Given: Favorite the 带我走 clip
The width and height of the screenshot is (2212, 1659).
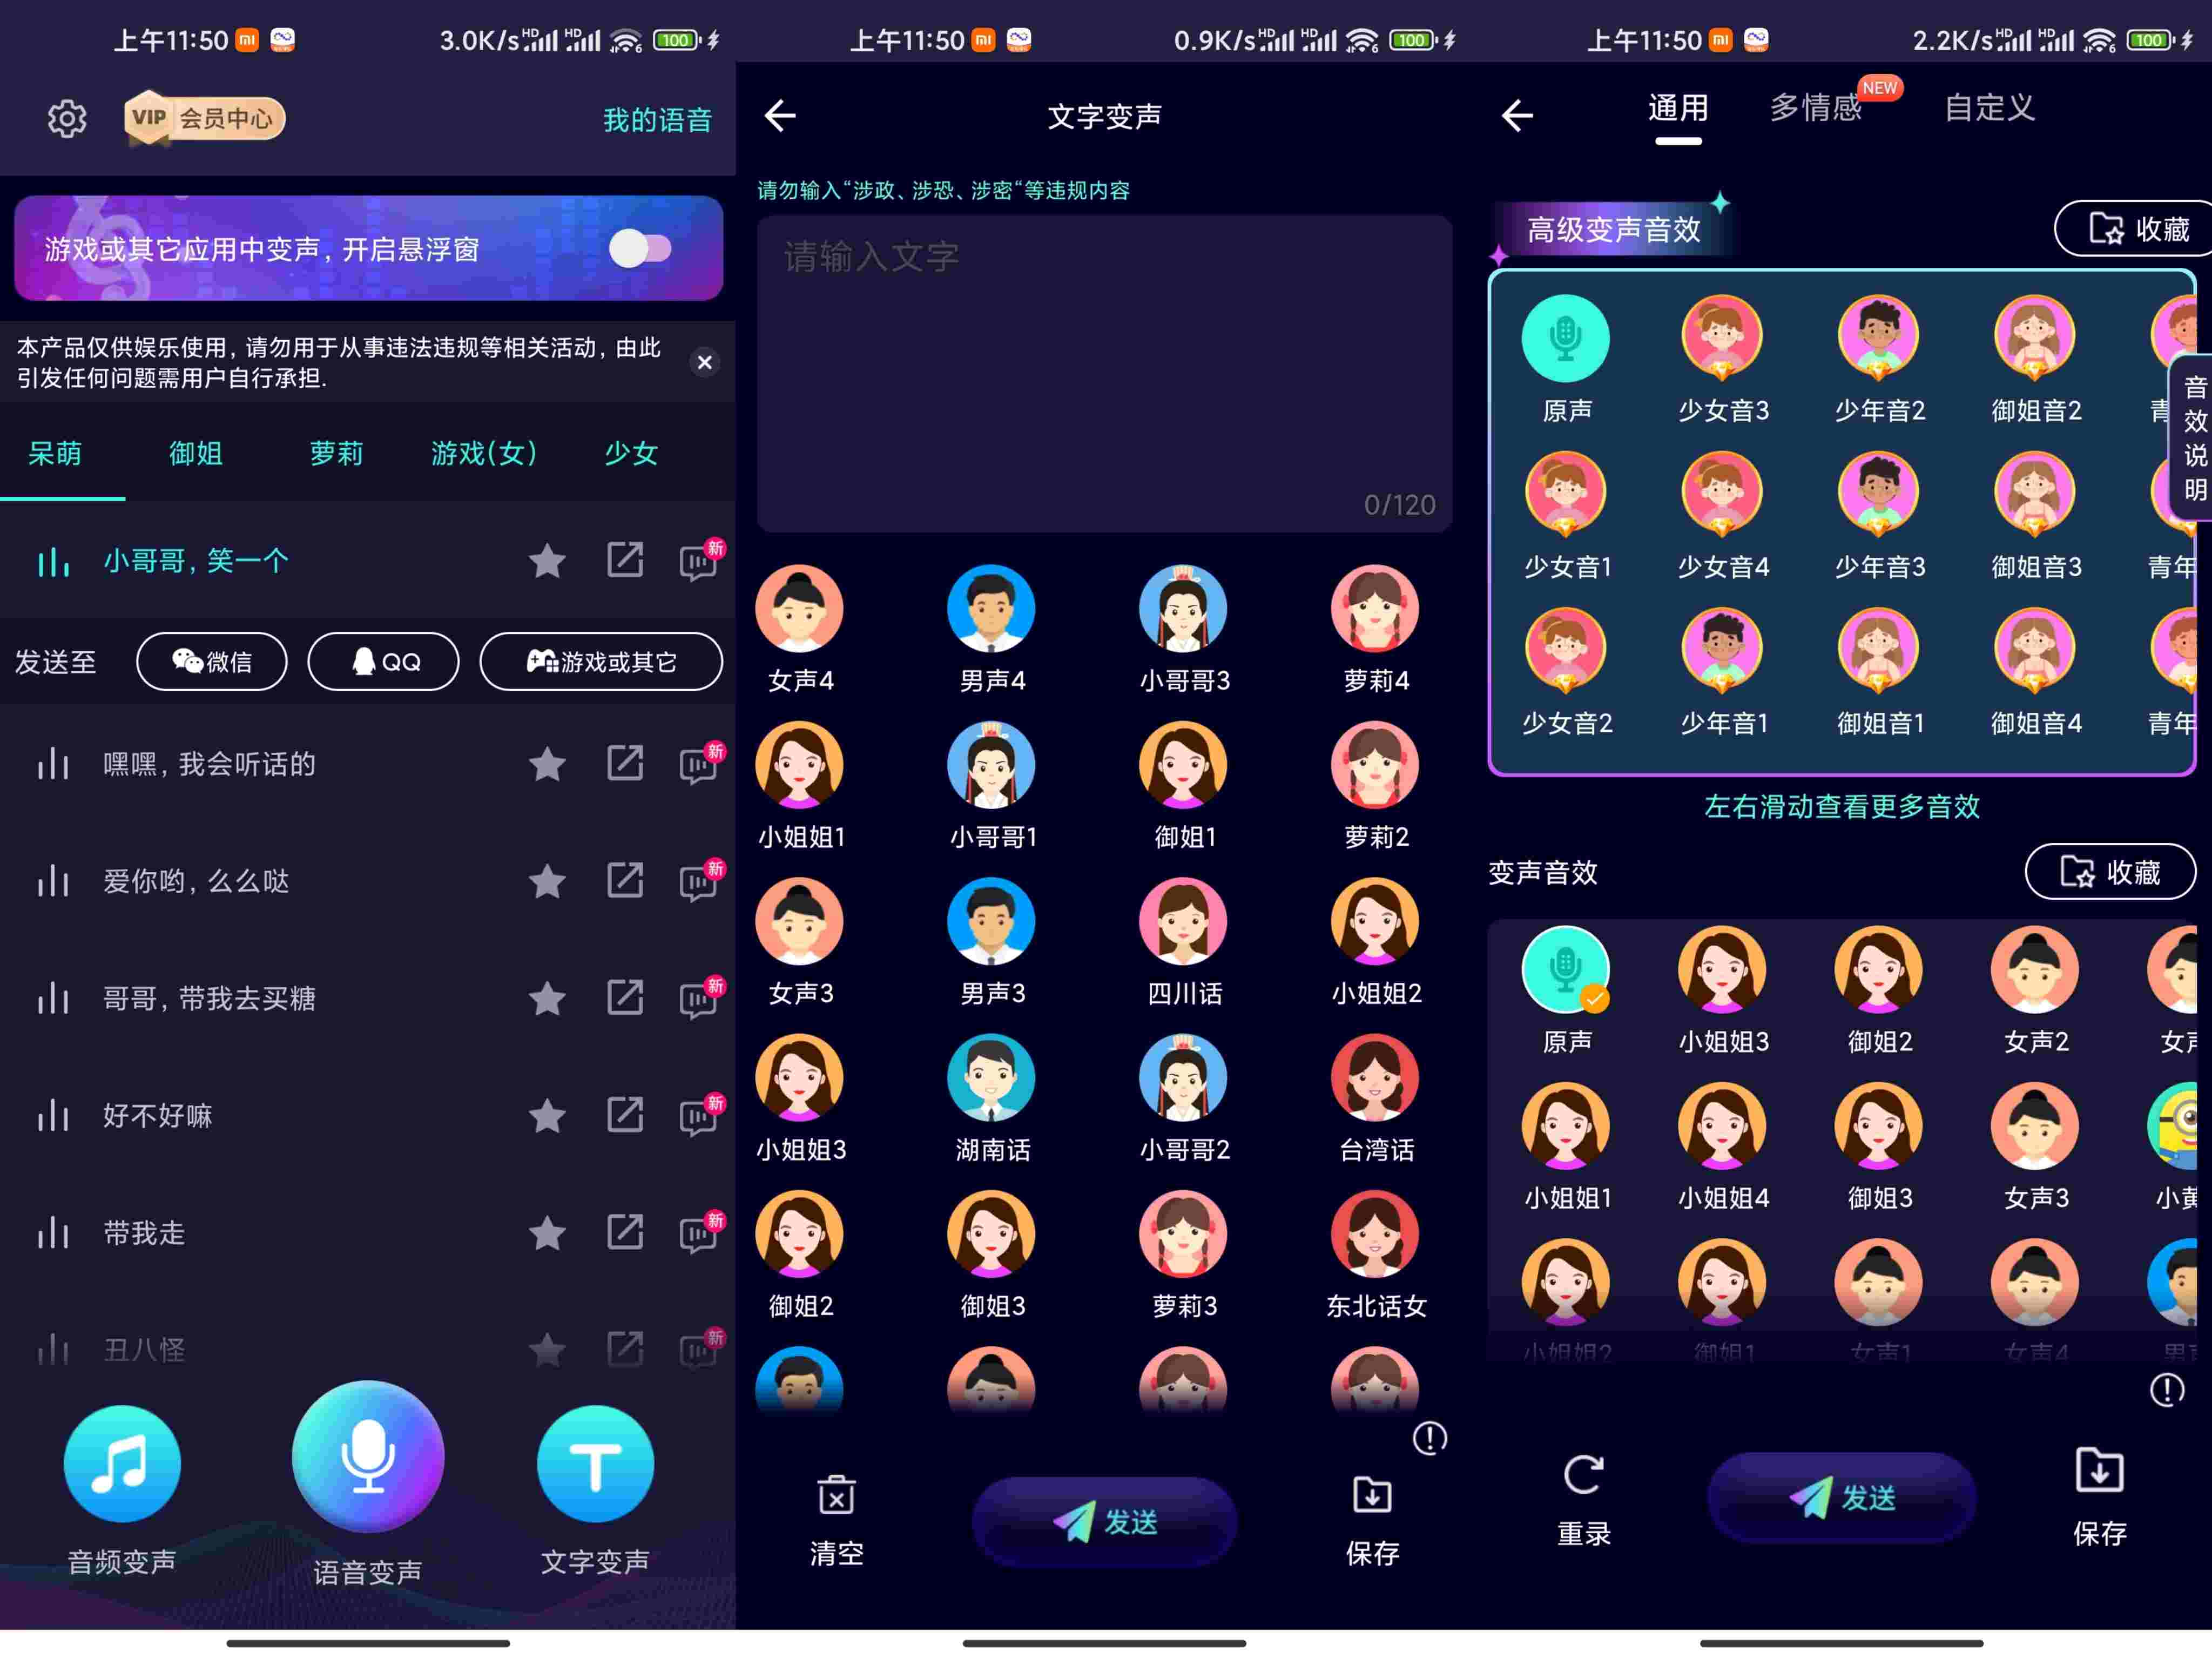Looking at the screenshot, I should [547, 1234].
